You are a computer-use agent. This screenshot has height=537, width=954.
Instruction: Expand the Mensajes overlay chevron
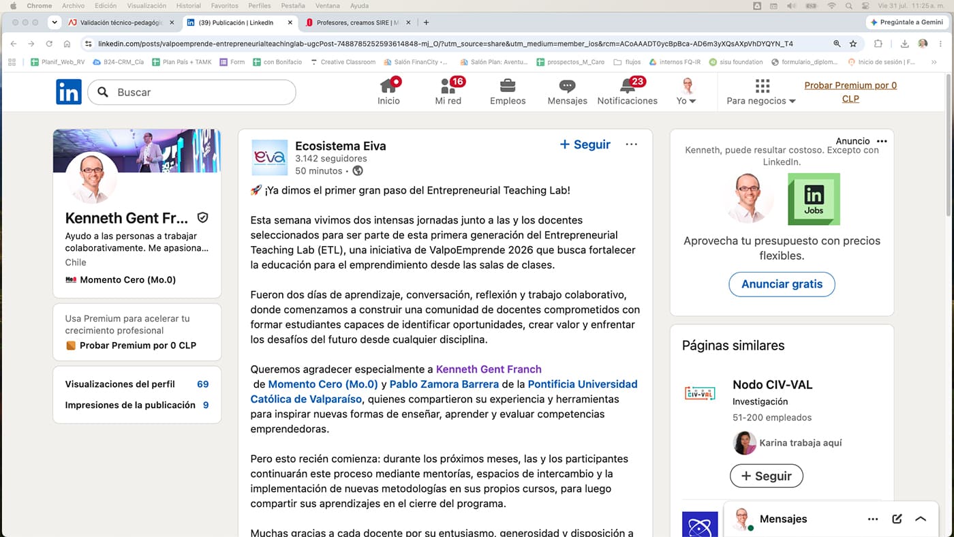click(x=921, y=519)
